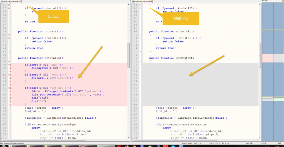Screen dimensions: 284x147
Task: Click the red diff marker on line 88
Action: click(11, 95)
